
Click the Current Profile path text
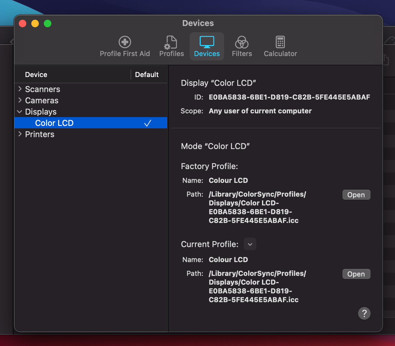[257, 287]
